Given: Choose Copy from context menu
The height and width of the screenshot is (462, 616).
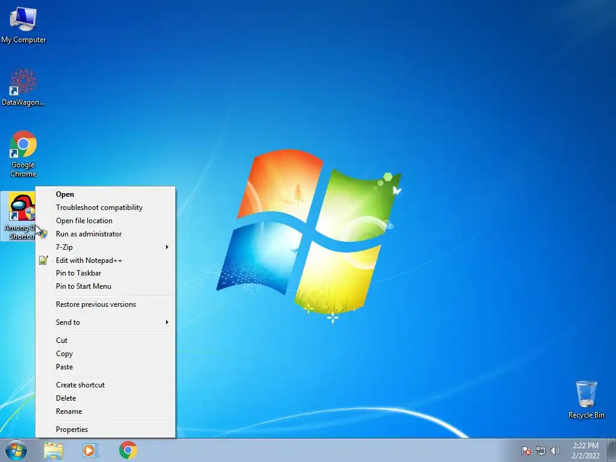Looking at the screenshot, I should click(105, 354).
